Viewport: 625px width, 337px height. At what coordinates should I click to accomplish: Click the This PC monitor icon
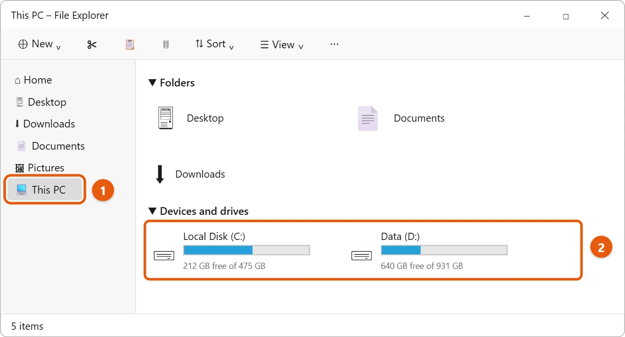click(x=22, y=190)
